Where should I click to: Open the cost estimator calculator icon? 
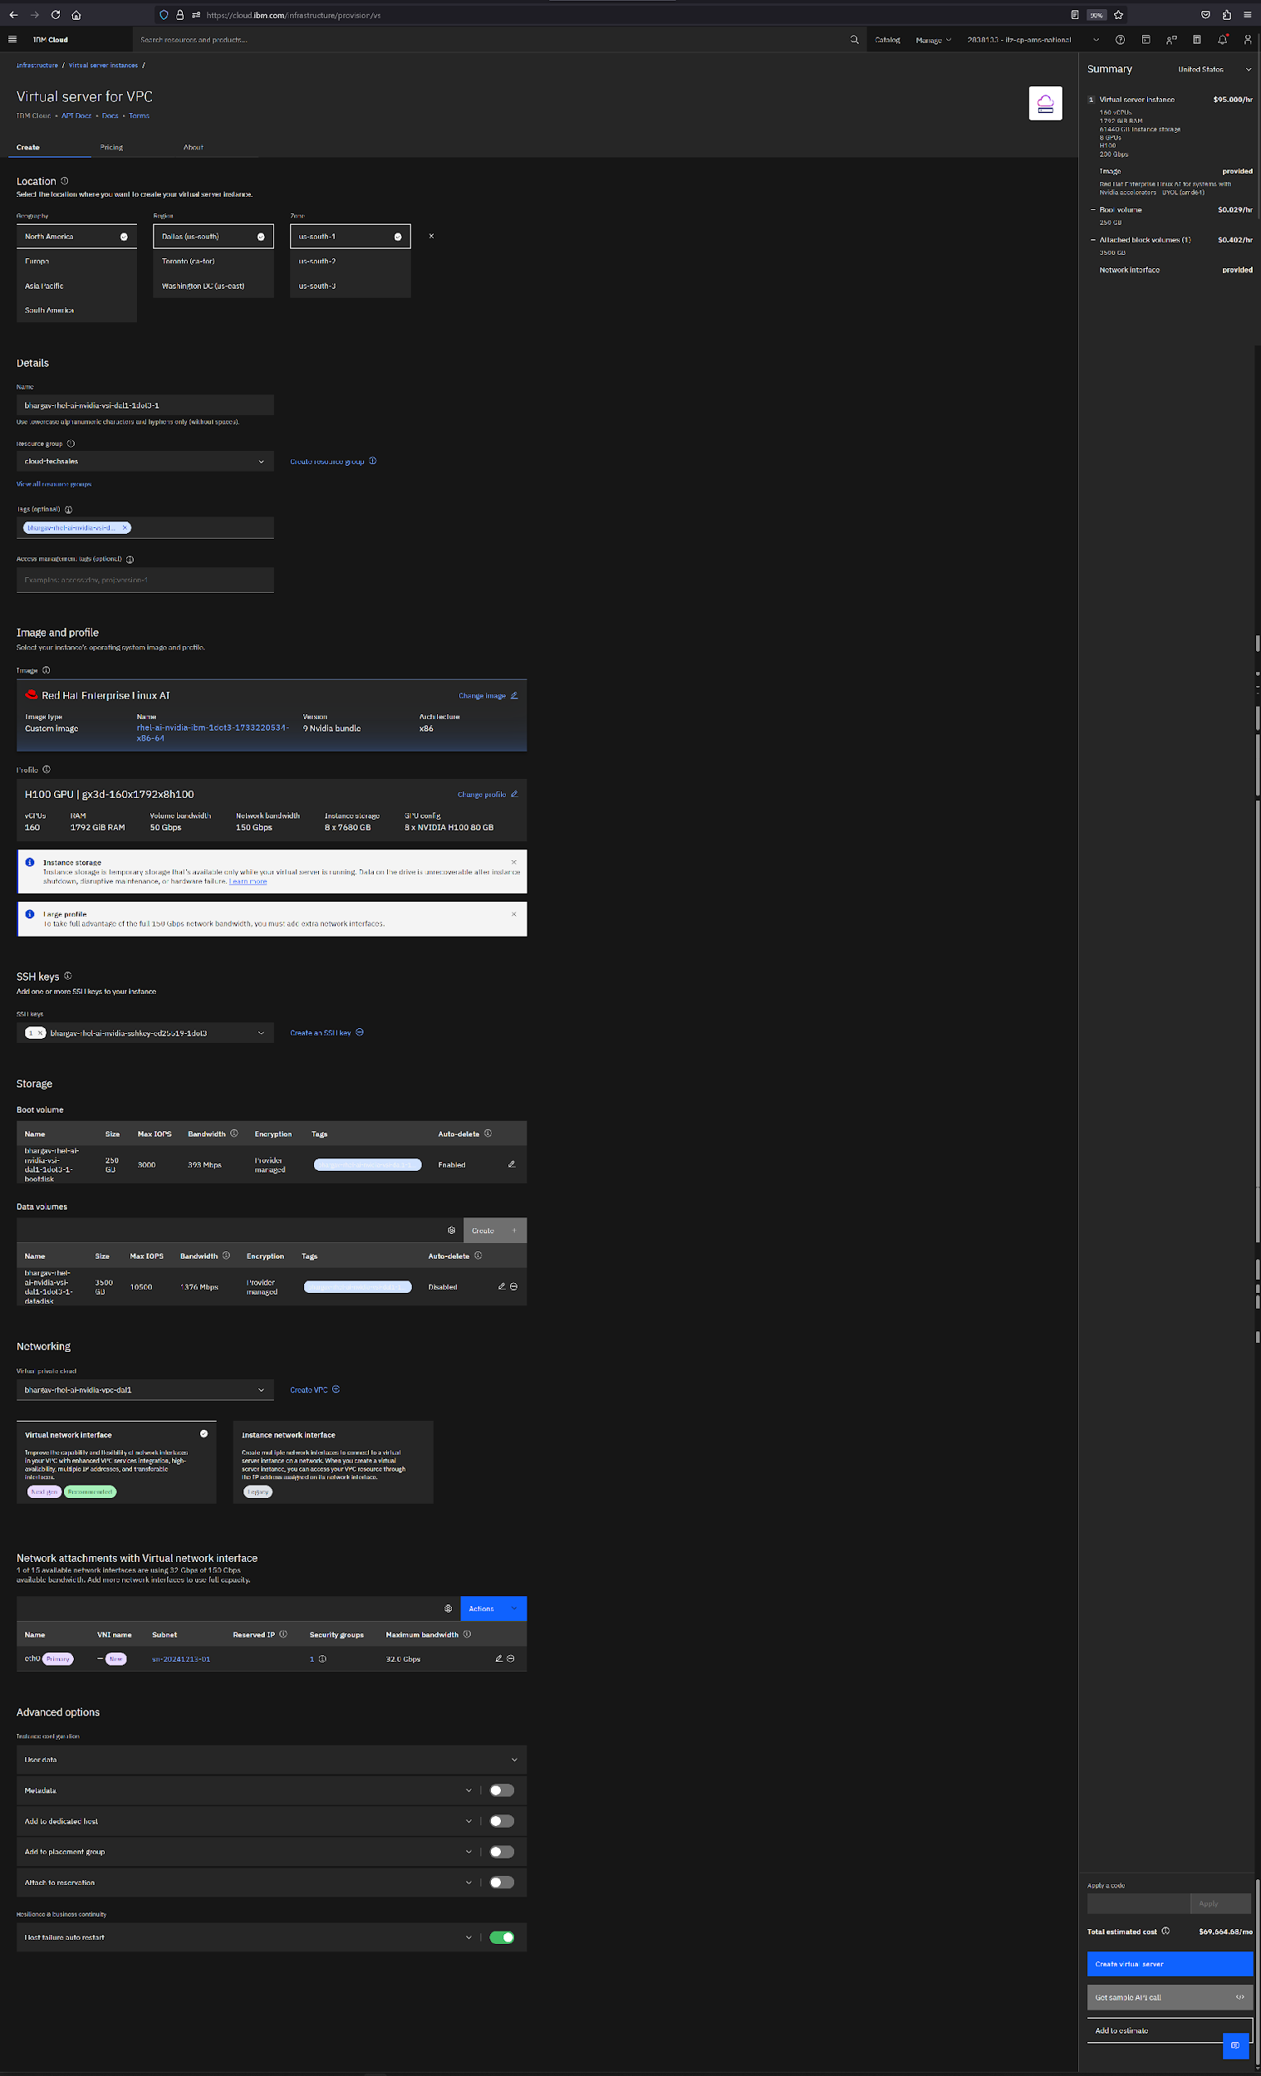click(x=1196, y=40)
